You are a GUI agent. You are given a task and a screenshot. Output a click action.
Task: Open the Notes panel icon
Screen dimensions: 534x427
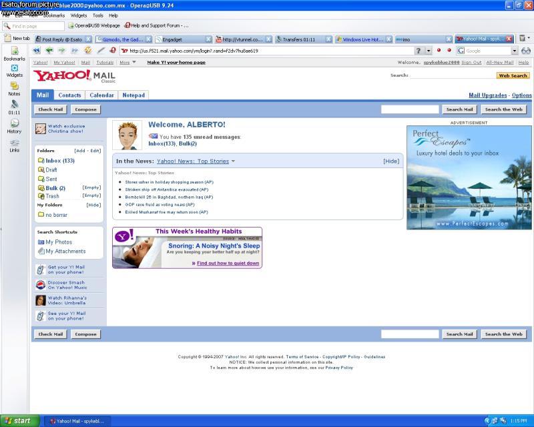14,86
